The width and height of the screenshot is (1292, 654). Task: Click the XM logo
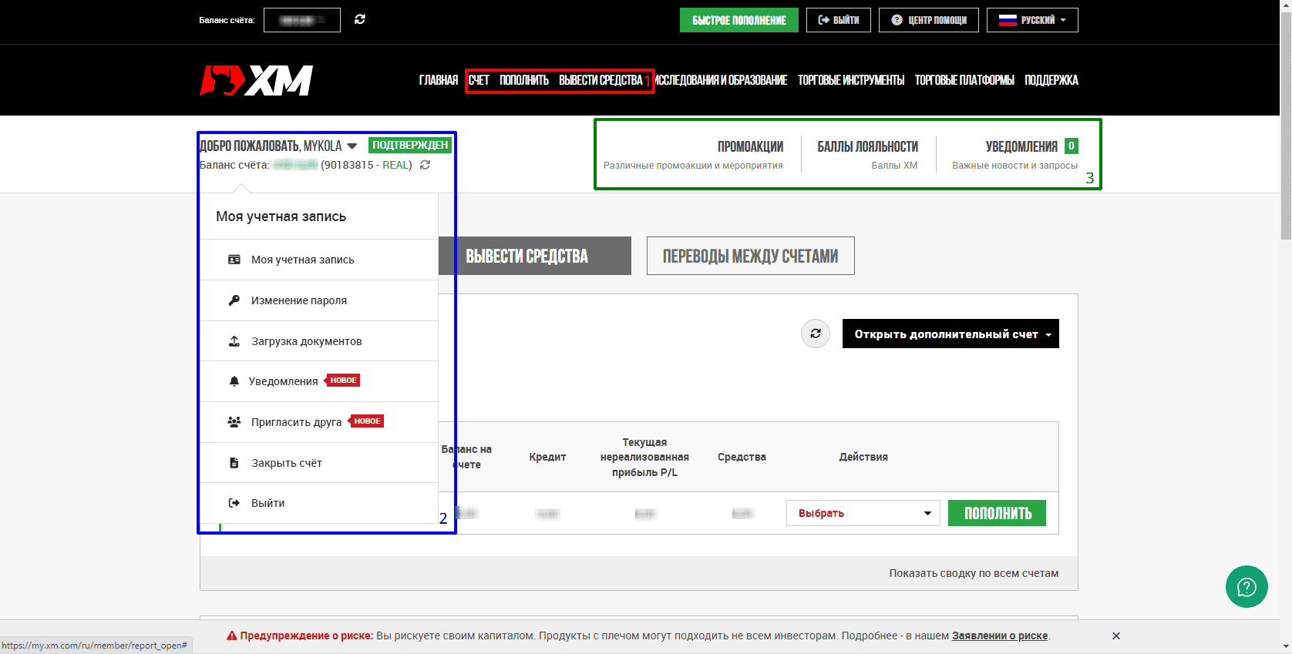pos(256,80)
